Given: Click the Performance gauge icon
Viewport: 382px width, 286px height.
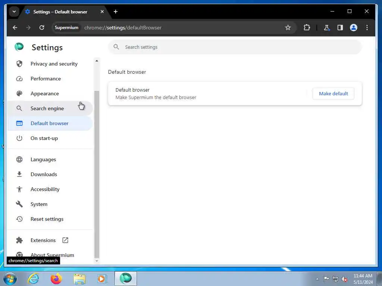Looking at the screenshot, I should point(19,79).
